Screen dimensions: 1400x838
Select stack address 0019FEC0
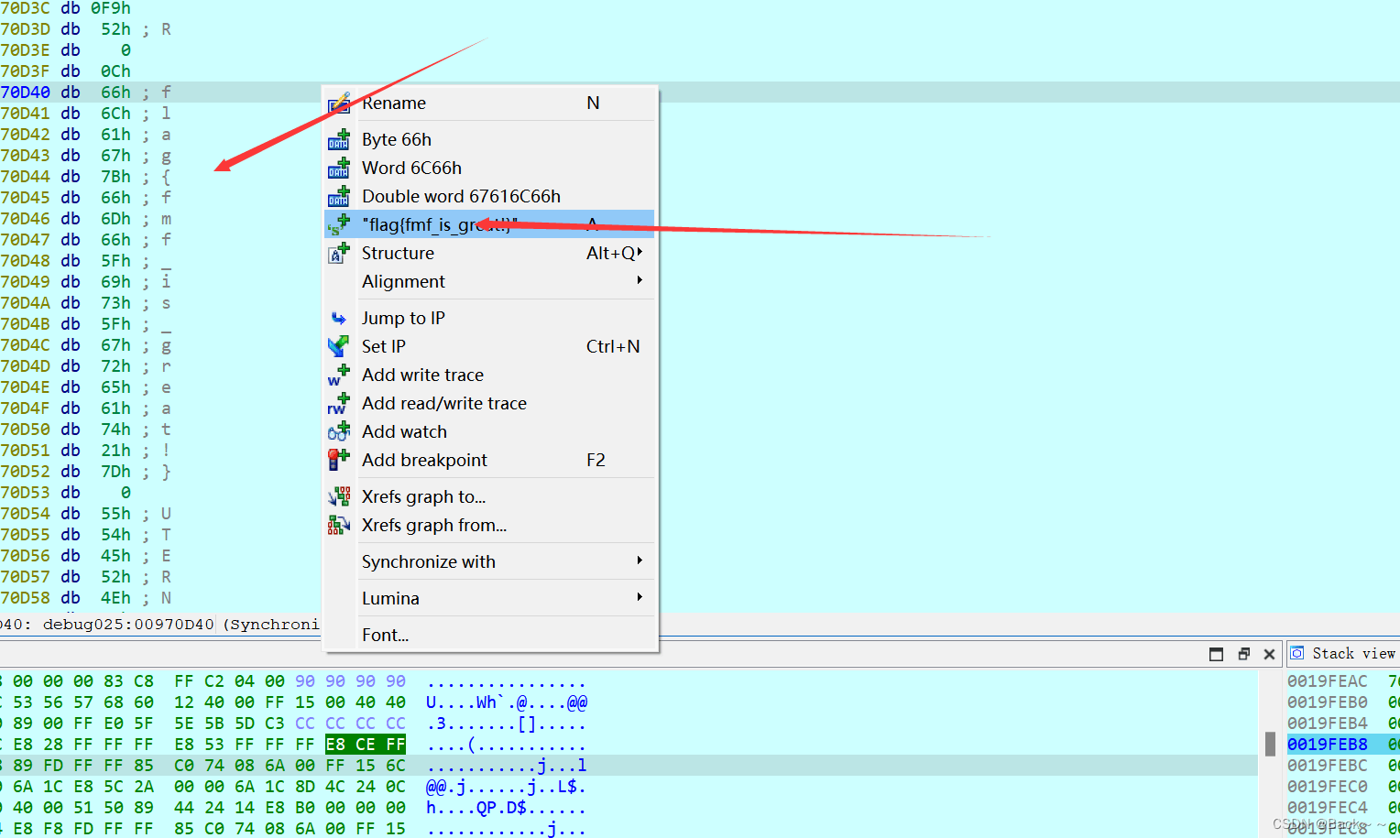[1328, 787]
